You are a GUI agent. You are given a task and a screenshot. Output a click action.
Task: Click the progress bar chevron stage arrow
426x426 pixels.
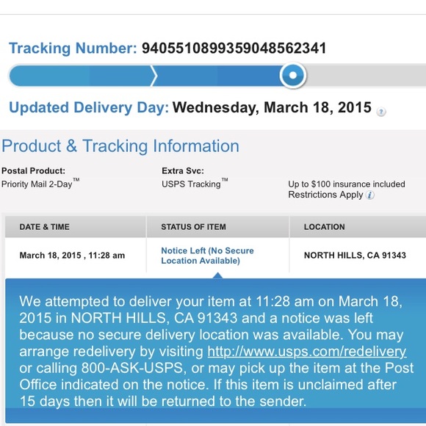154,76
